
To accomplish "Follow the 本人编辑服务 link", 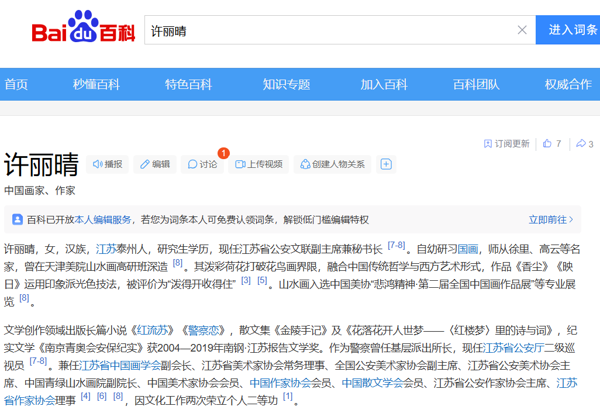I will (x=102, y=220).
